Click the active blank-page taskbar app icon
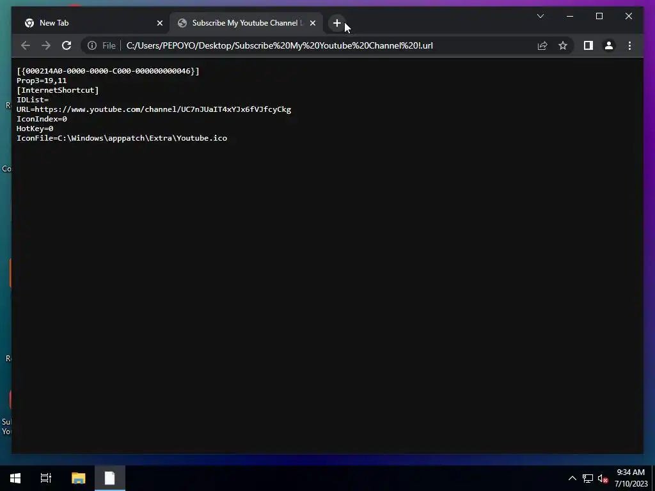The height and width of the screenshot is (491, 655). click(x=109, y=478)
